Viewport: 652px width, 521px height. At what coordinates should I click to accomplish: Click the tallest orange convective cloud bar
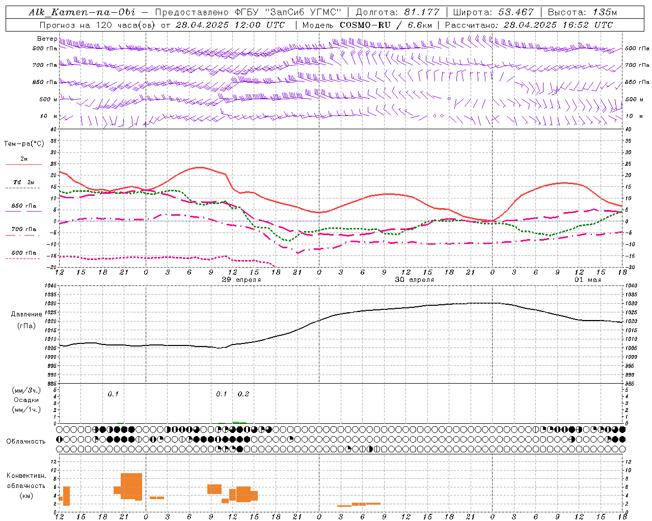tap(131, 486)
